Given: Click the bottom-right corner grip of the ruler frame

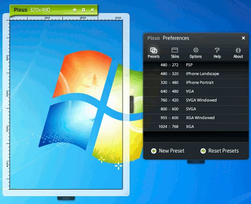Looking at the screenshot, I should click(127, 193).
